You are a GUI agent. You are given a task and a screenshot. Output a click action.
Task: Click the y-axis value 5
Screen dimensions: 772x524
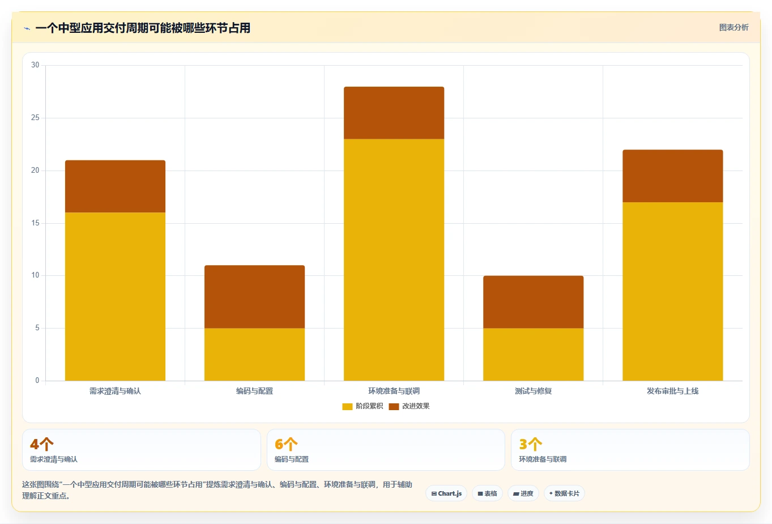37,328
